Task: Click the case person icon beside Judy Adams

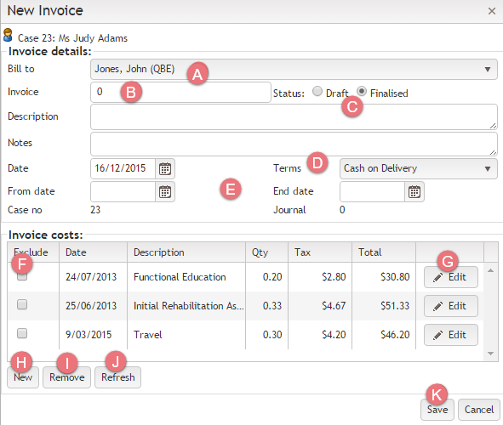Action: [x=8, y=35]
